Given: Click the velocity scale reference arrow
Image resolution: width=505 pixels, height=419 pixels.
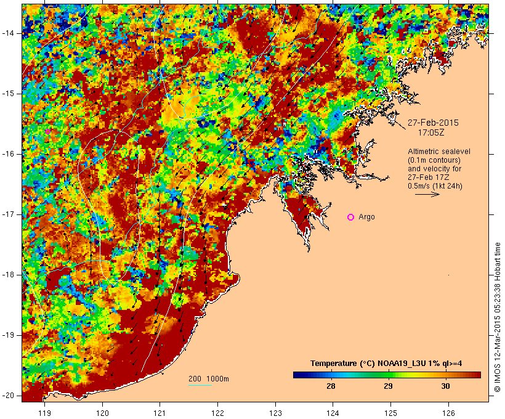Looking at the screenshot, I should coord(427,194).
